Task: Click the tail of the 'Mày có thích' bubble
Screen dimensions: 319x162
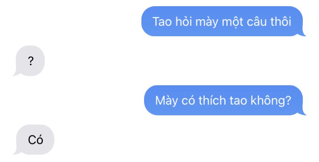Action: click(x=304, y=113)
